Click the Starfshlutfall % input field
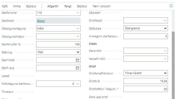The image size is (176, 99). click(x=58, y=44)
